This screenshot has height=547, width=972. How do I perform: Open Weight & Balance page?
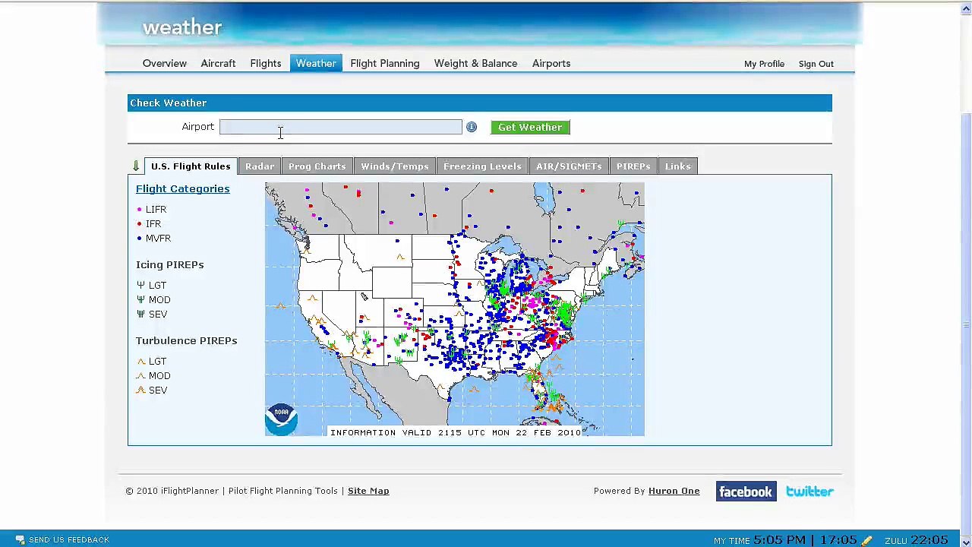tap(475, 63)
